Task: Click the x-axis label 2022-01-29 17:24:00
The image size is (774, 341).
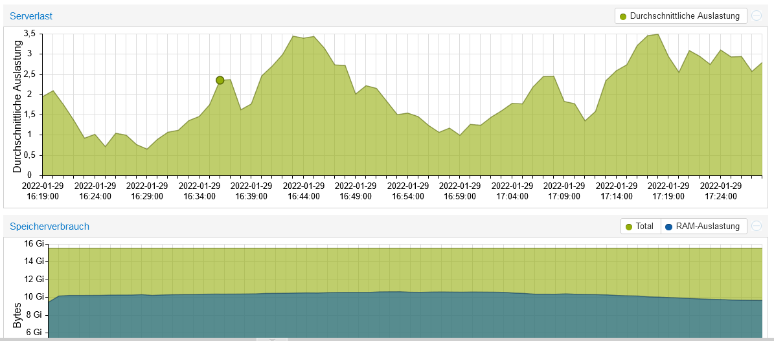Action: (721, 191)
